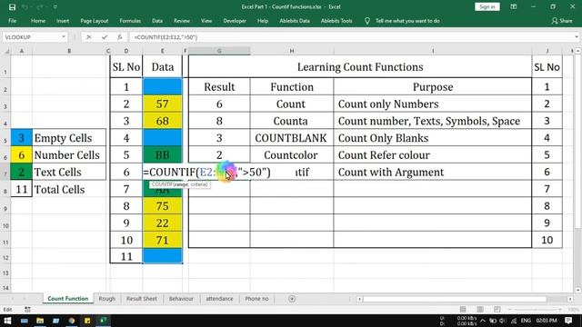Open File Explorer from the taskbar
This screenshot has width=582, height=327.
click(40, 321)
